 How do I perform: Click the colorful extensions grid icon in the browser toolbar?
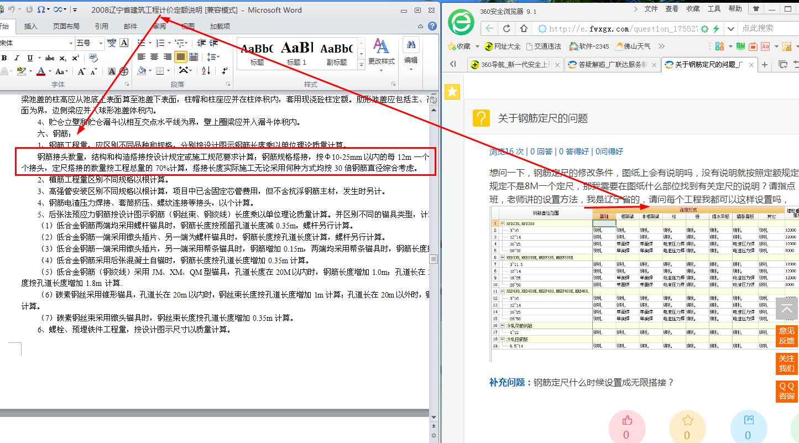(719, 46)
